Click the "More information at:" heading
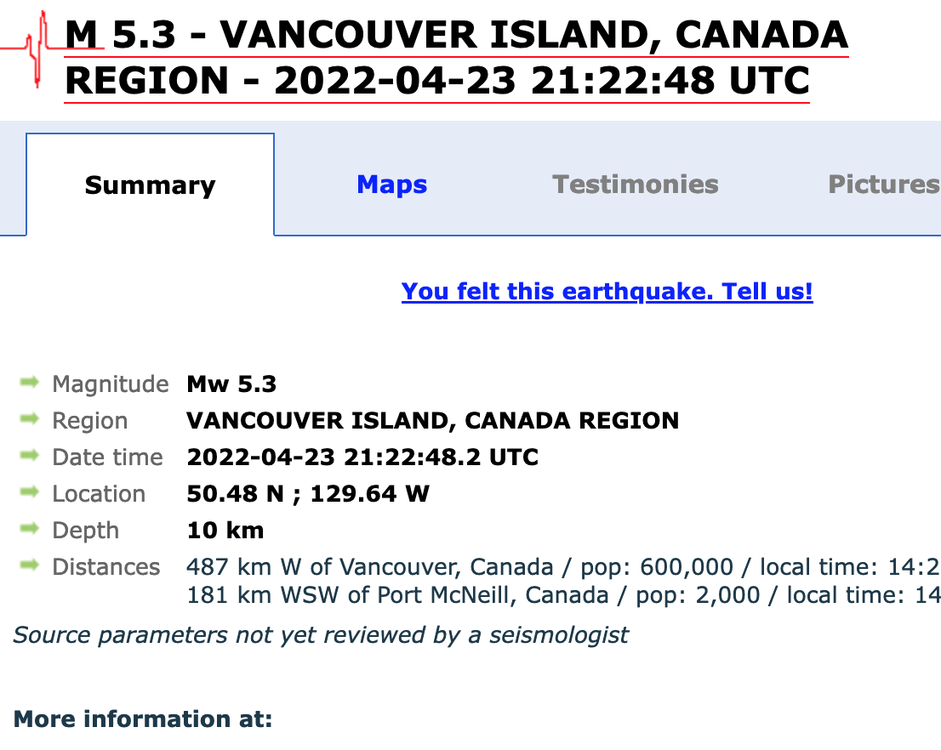 [x=143, y=719]
